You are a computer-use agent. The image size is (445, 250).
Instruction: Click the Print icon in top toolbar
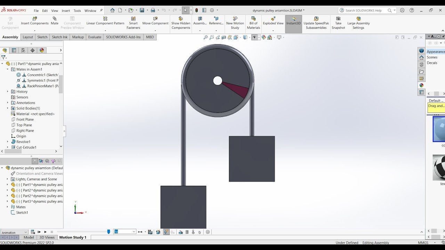click(153, 10)
